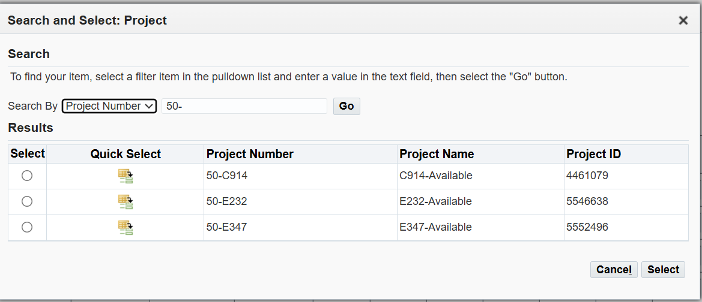The image size is (702, 302).
Task: Click the C914-Available project name cell
Action: tap(436, 176)
